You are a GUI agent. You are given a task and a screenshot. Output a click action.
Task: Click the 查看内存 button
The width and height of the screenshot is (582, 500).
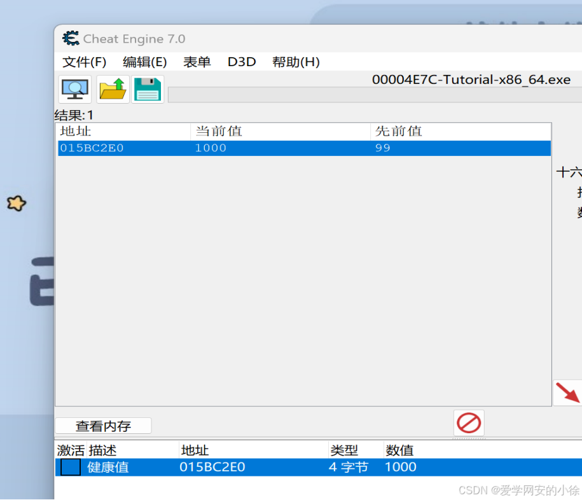(103, 426)
